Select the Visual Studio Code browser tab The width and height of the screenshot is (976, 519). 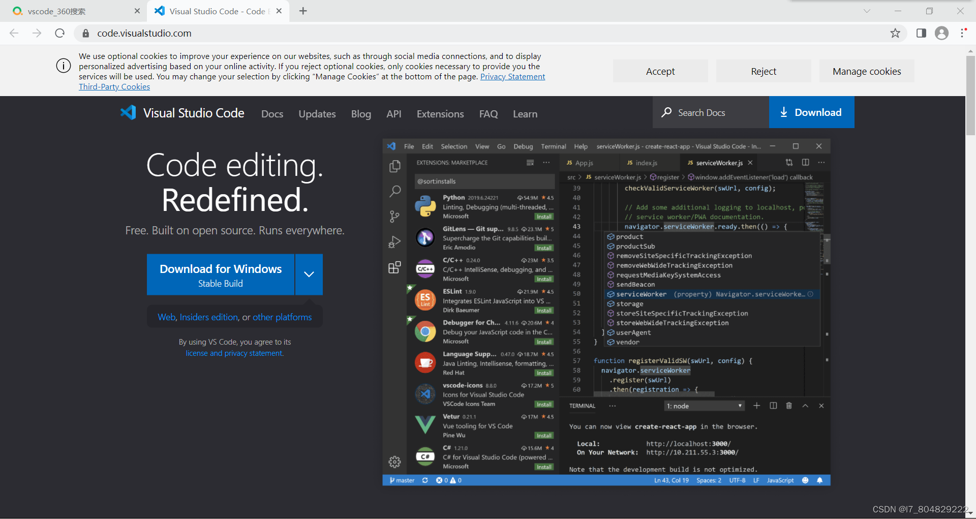coord(218,11)
